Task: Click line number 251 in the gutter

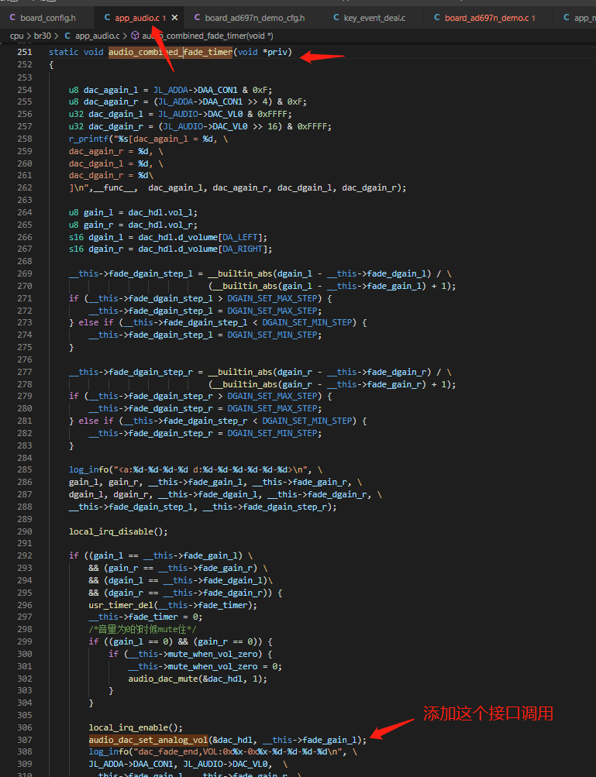Action: [24, 52]
